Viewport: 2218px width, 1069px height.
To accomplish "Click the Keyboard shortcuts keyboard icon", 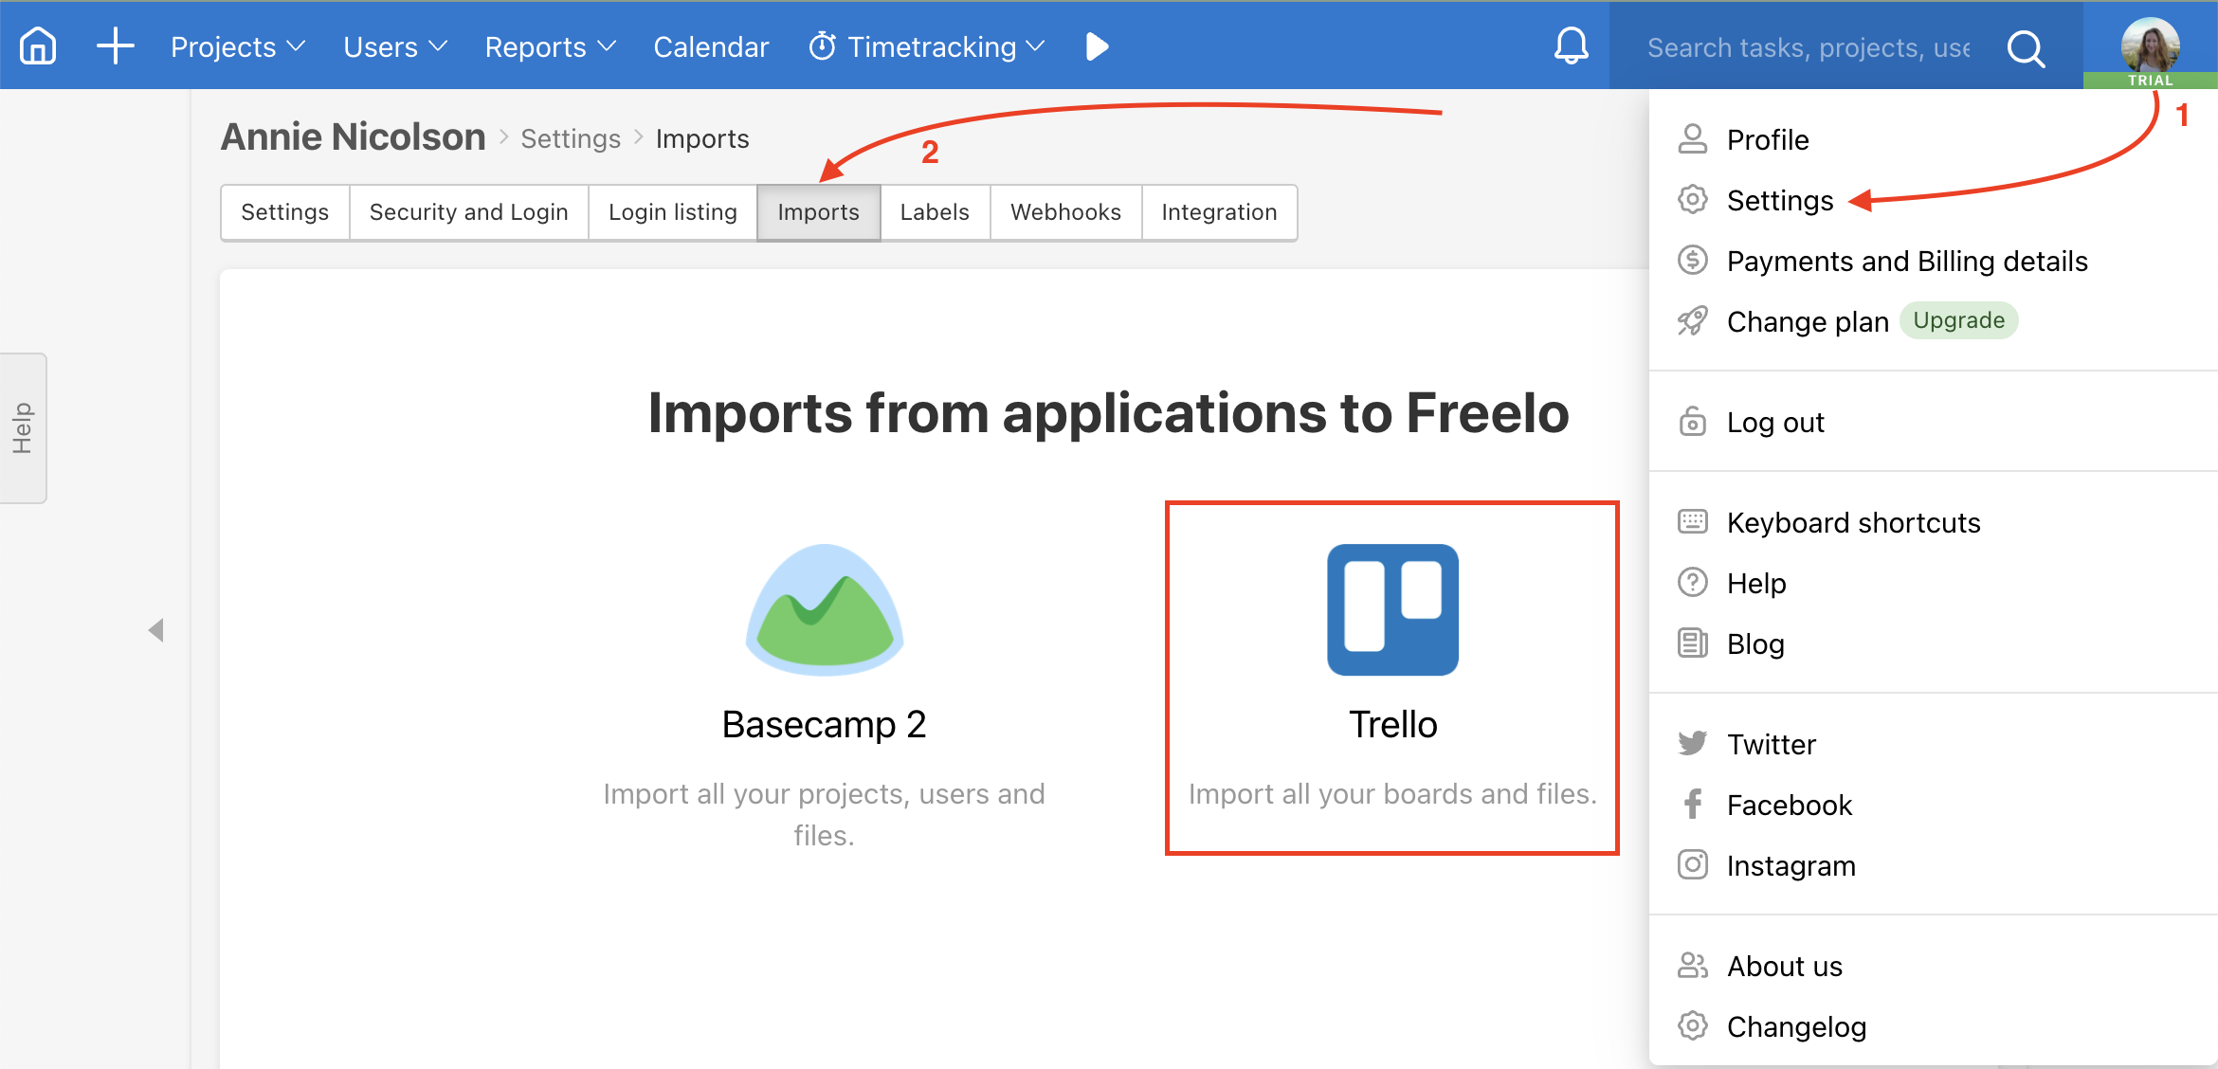I will coord(1692,521).
